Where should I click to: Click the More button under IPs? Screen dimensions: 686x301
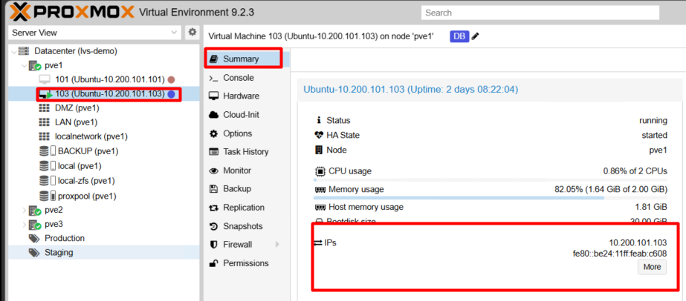coord(652,267)
